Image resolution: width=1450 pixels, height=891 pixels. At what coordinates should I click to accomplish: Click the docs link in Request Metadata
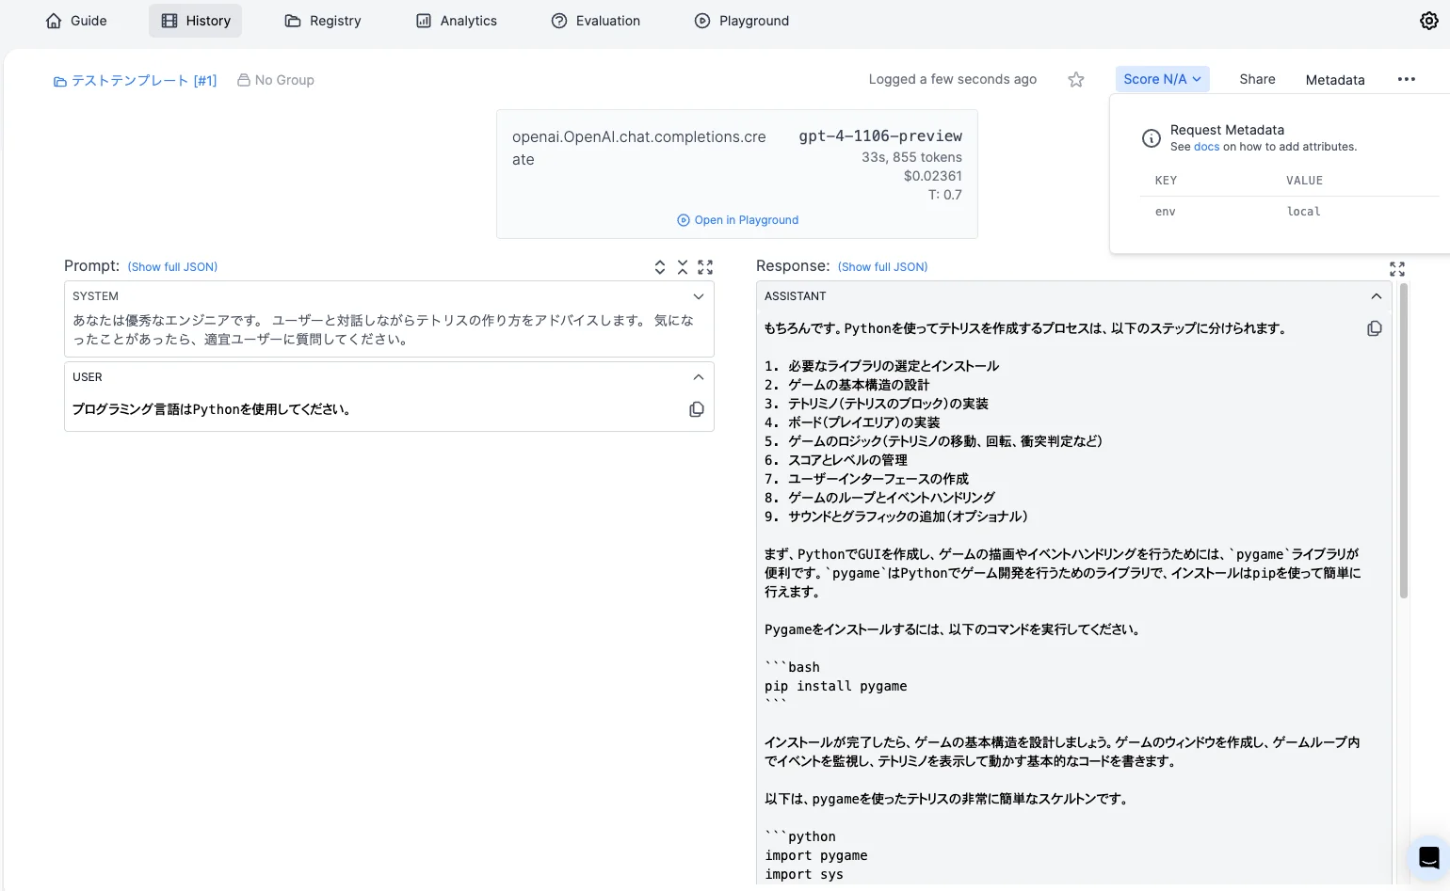click(1206, 147)
